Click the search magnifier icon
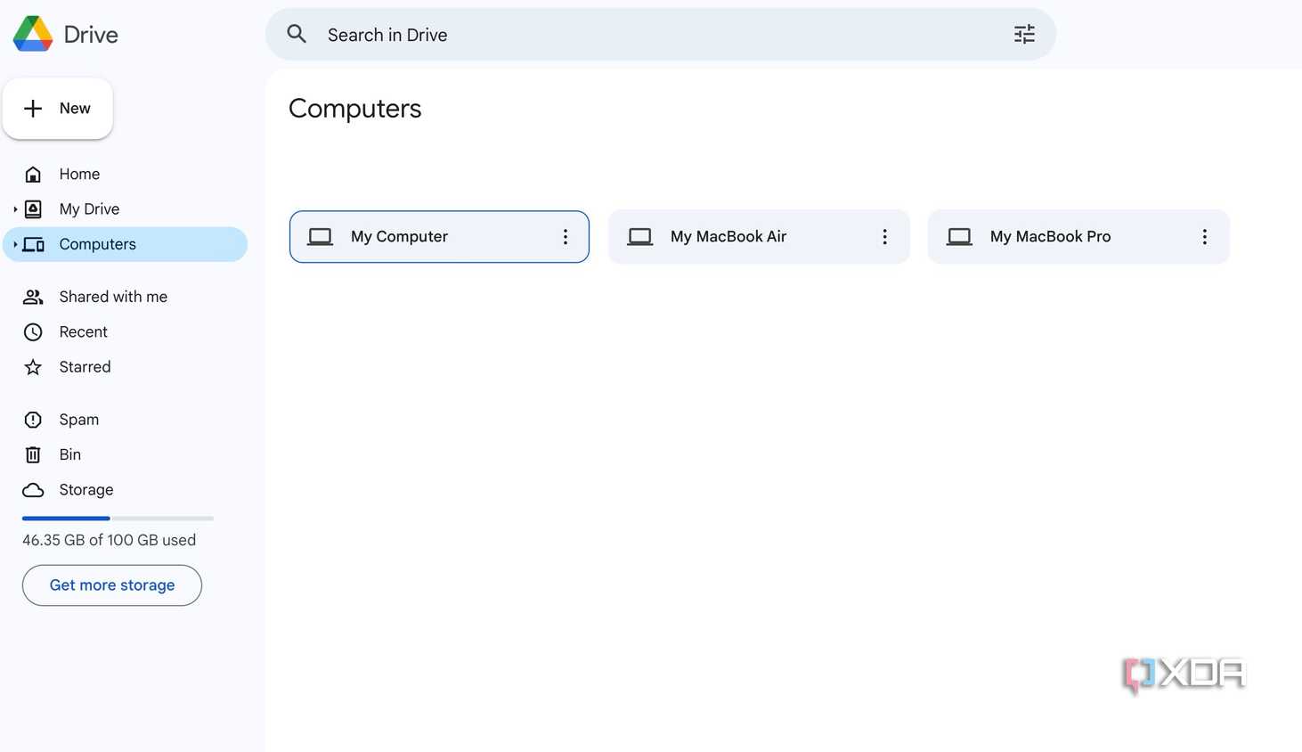Viewport: 1302px width, 752px height. (x=297, y=34)
